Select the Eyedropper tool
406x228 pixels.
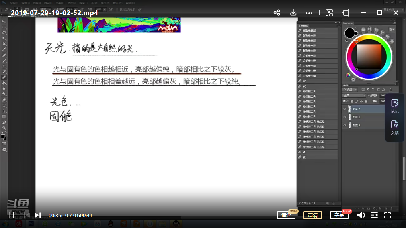(x=4, y=49)
